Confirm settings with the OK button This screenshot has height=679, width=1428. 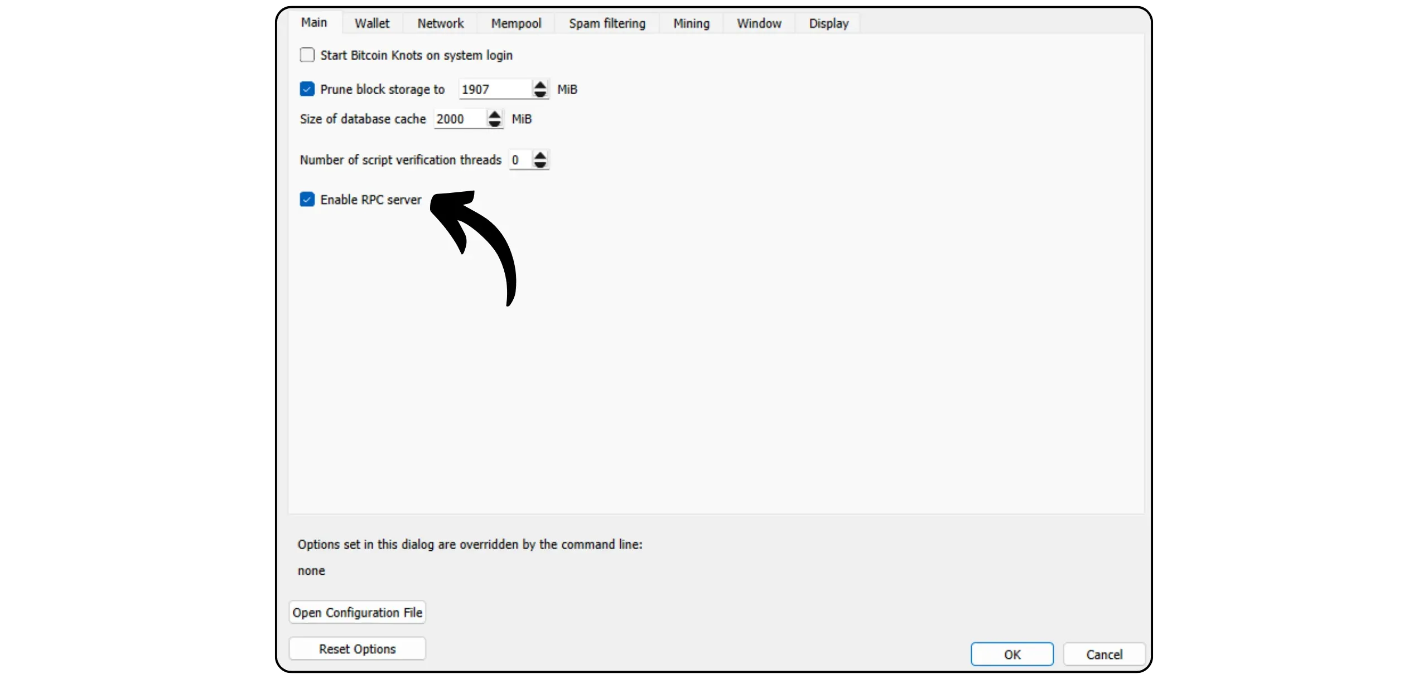pyautogui.click(x=1012, y=654)
